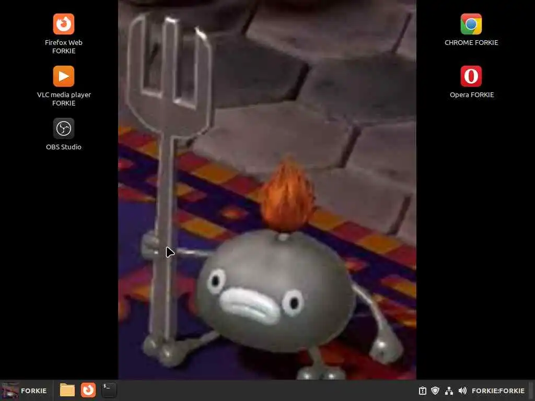Open the terminal from the taskbar
The height and width of the screenshot is (401, 535).
[109, 391]
